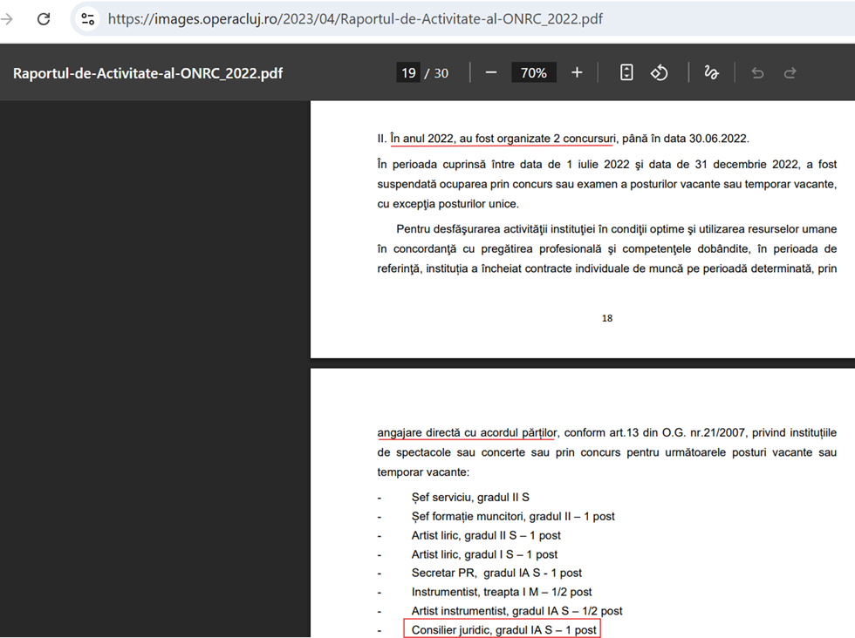Click the "Secretar PR, gradul IA S" list item
Screen dimensions: 855x638
[496, 573]
